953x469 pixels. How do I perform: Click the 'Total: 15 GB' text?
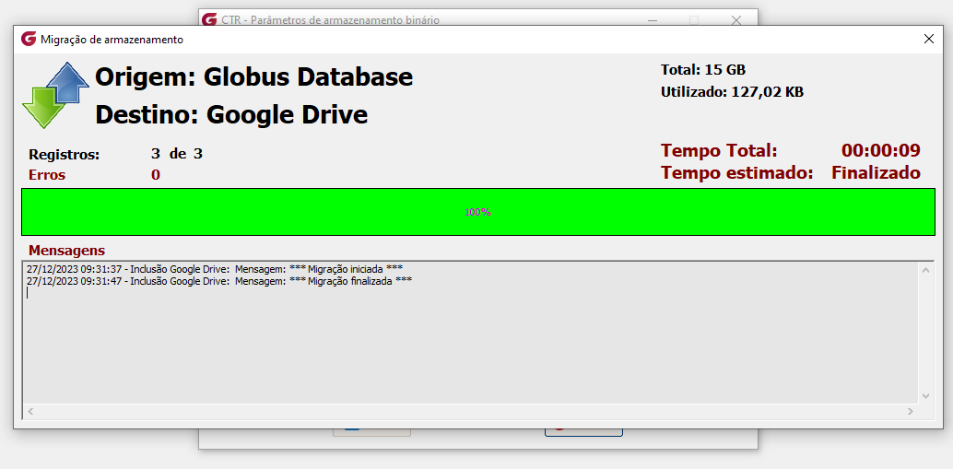pyautogui.click(x=703, y=69)
